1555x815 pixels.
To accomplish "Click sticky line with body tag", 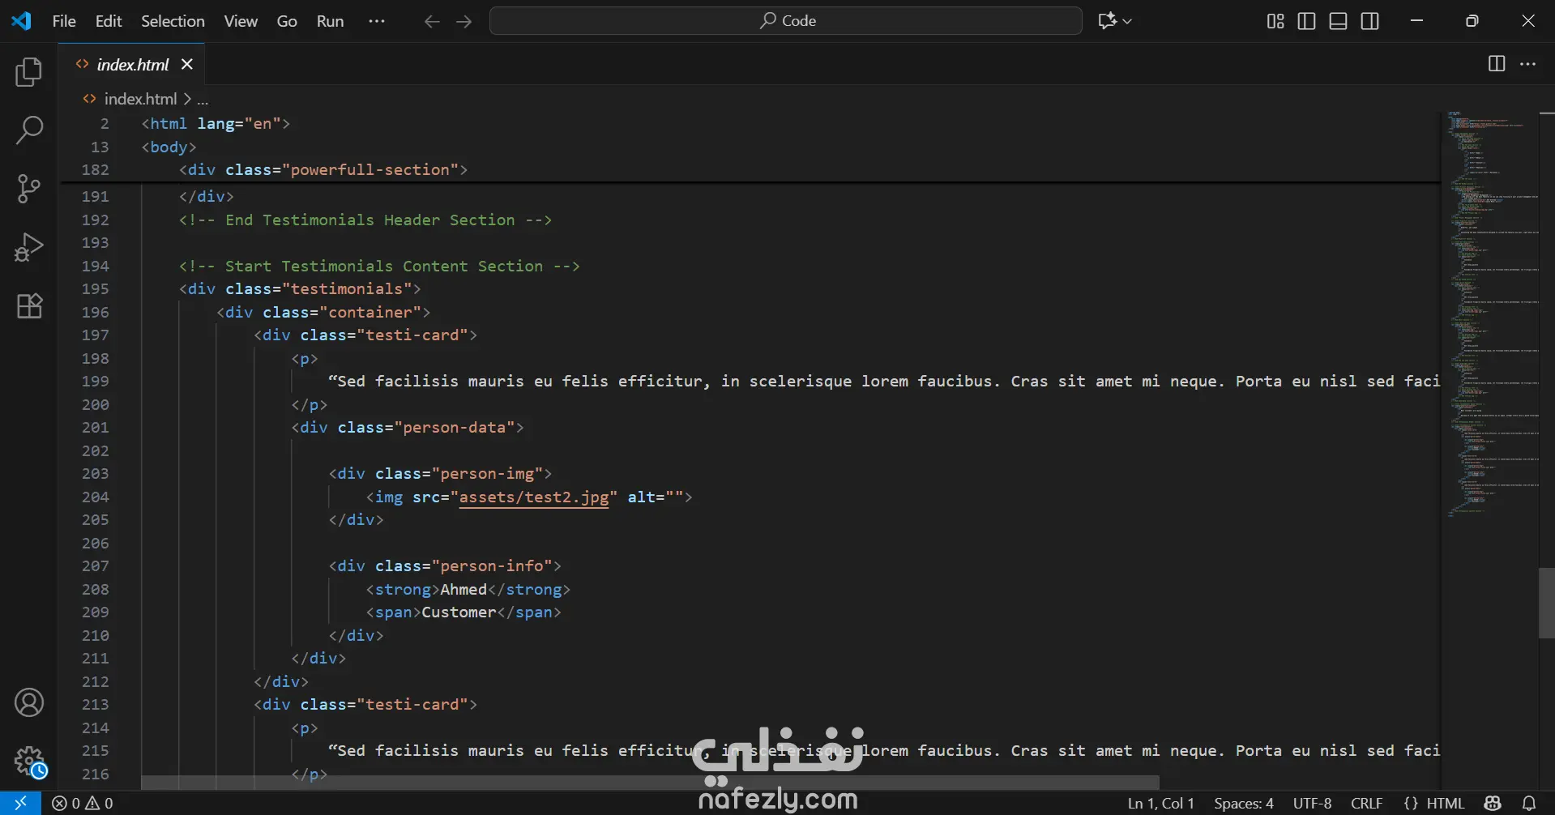I will tap(169, 147).
